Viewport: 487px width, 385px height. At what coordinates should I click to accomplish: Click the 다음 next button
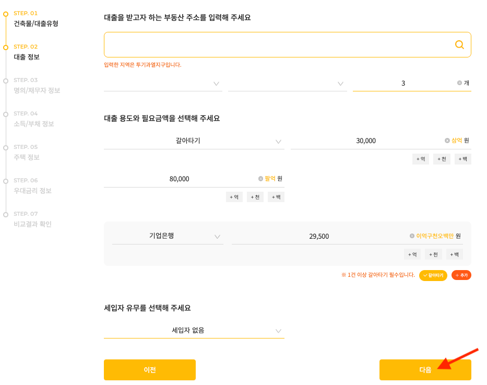click(425, 369)
